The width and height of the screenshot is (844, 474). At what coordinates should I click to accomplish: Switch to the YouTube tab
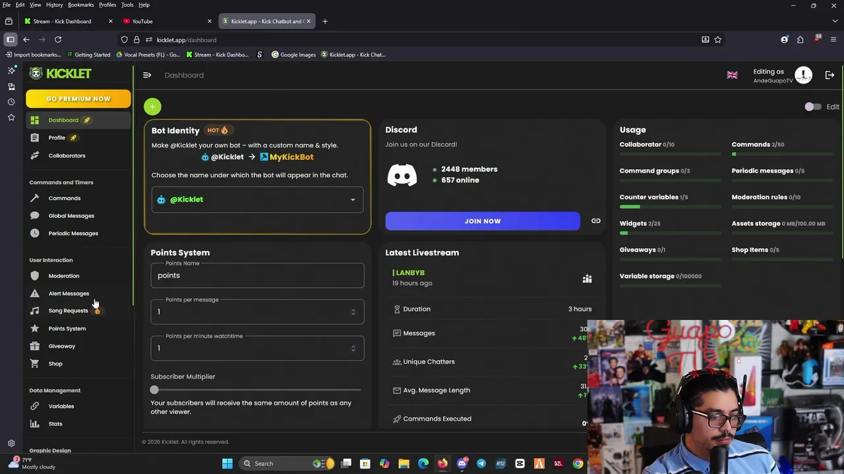click(167, 21)
